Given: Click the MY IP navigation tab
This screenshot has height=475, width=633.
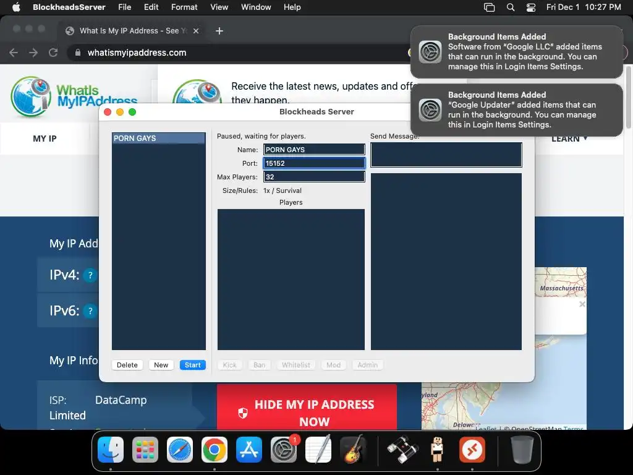Looking at the screenshot, I should coord(45,139).
